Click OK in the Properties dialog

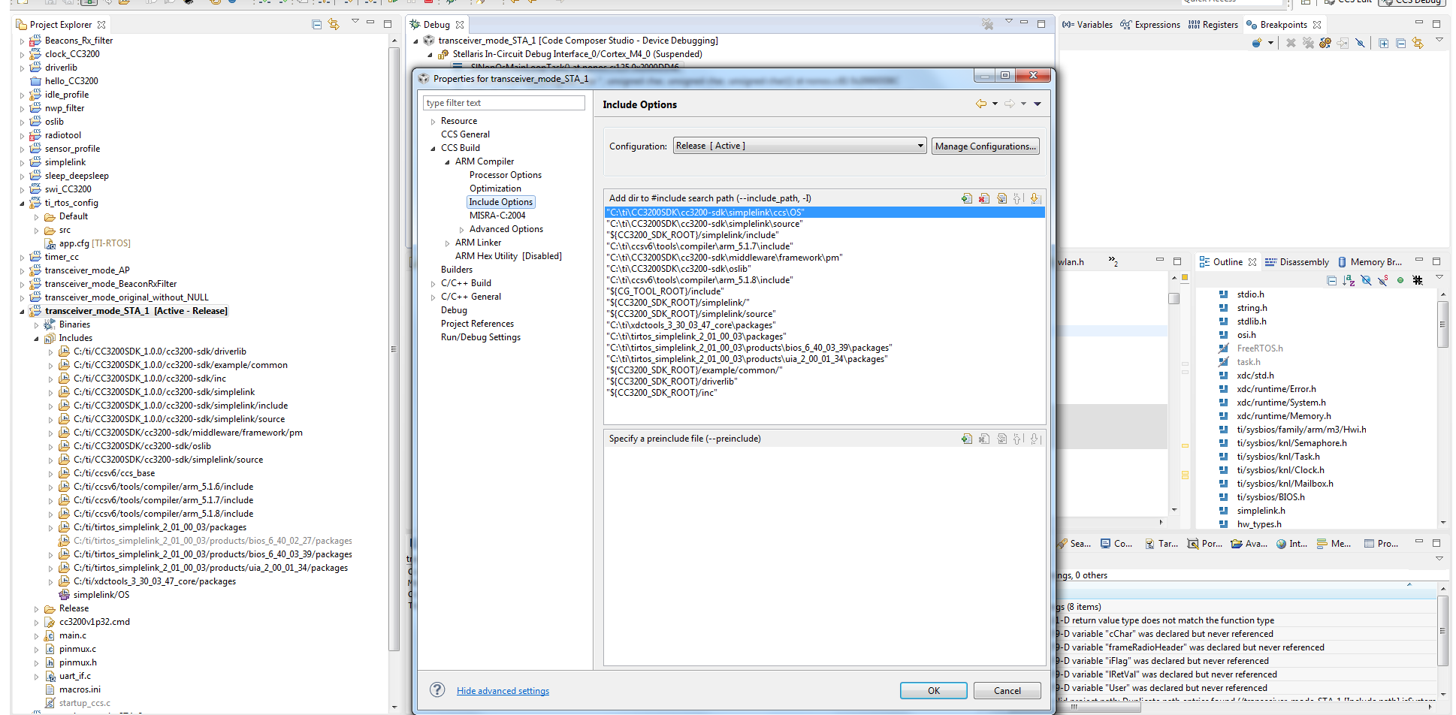pos(934,691)
